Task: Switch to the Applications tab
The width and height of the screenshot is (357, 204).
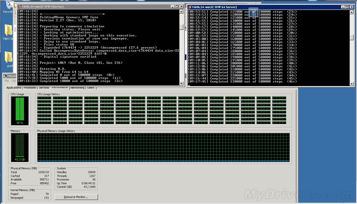Action: point(14,88)
